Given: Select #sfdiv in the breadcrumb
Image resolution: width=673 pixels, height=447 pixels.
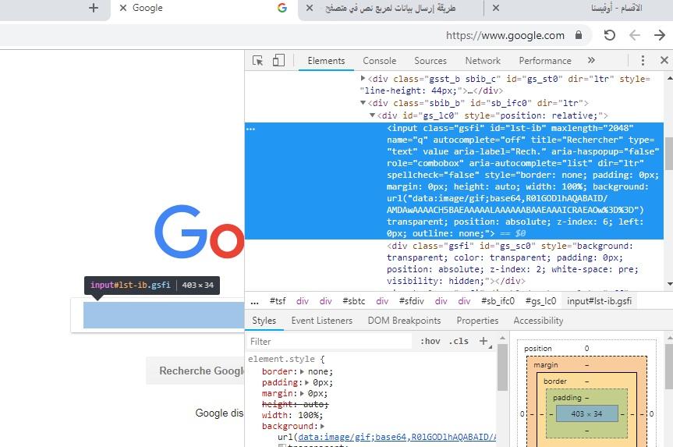Looking at the screenshot, I should click(411, 301).
